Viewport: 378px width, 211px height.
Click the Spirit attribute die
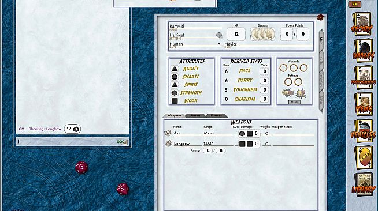(175, 85)
